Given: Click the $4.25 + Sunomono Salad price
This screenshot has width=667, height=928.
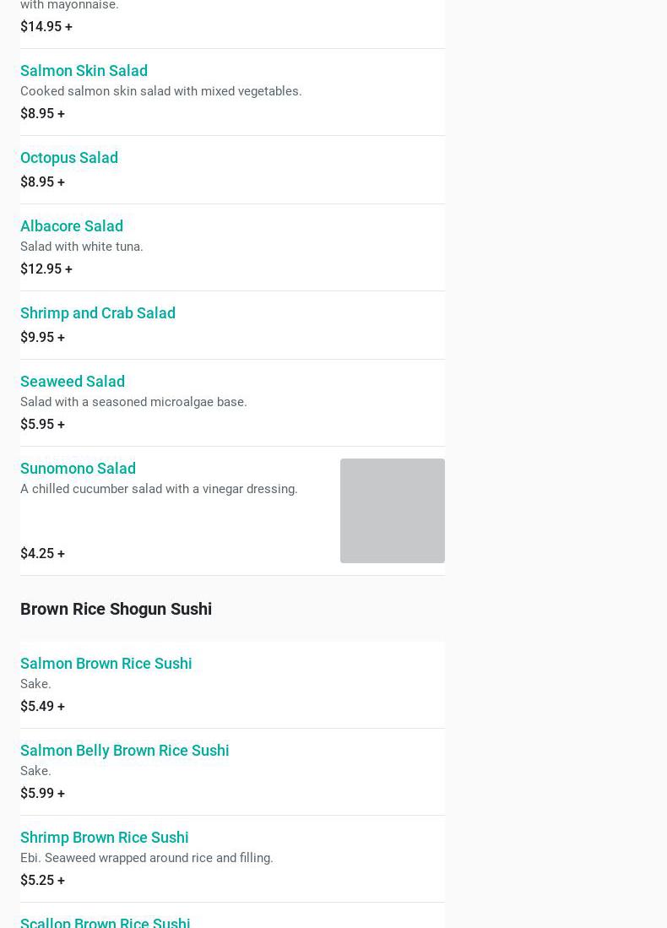Looking at the screenshot, I should click(x=42, y=553).
